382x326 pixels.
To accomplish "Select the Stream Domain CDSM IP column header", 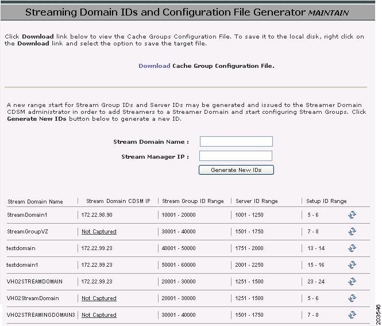I will pos(118,201).
